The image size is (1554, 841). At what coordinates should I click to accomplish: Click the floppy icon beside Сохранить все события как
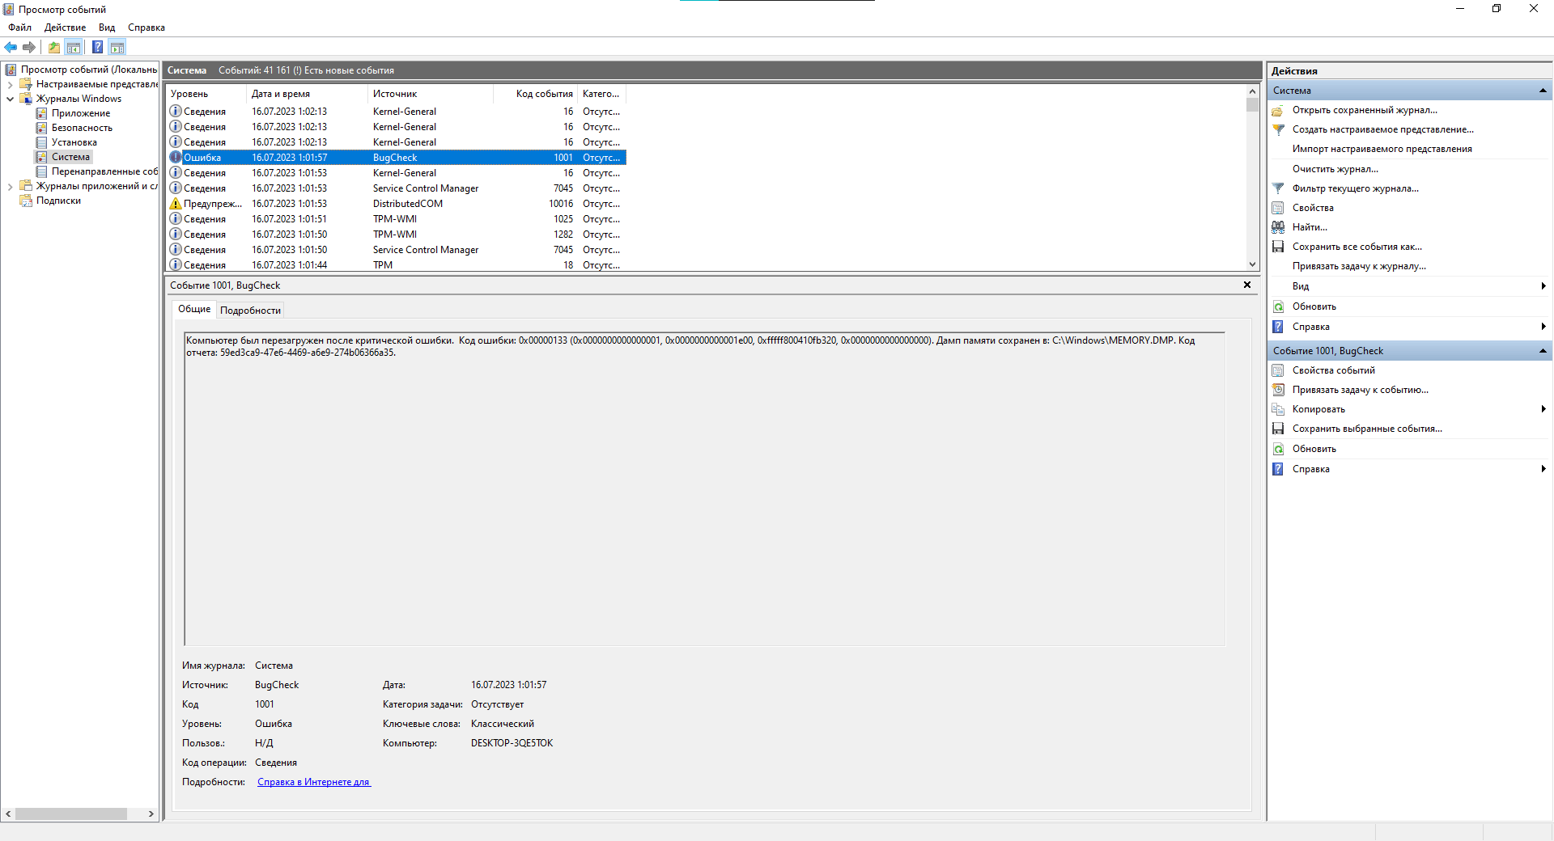pos(1278,247)
